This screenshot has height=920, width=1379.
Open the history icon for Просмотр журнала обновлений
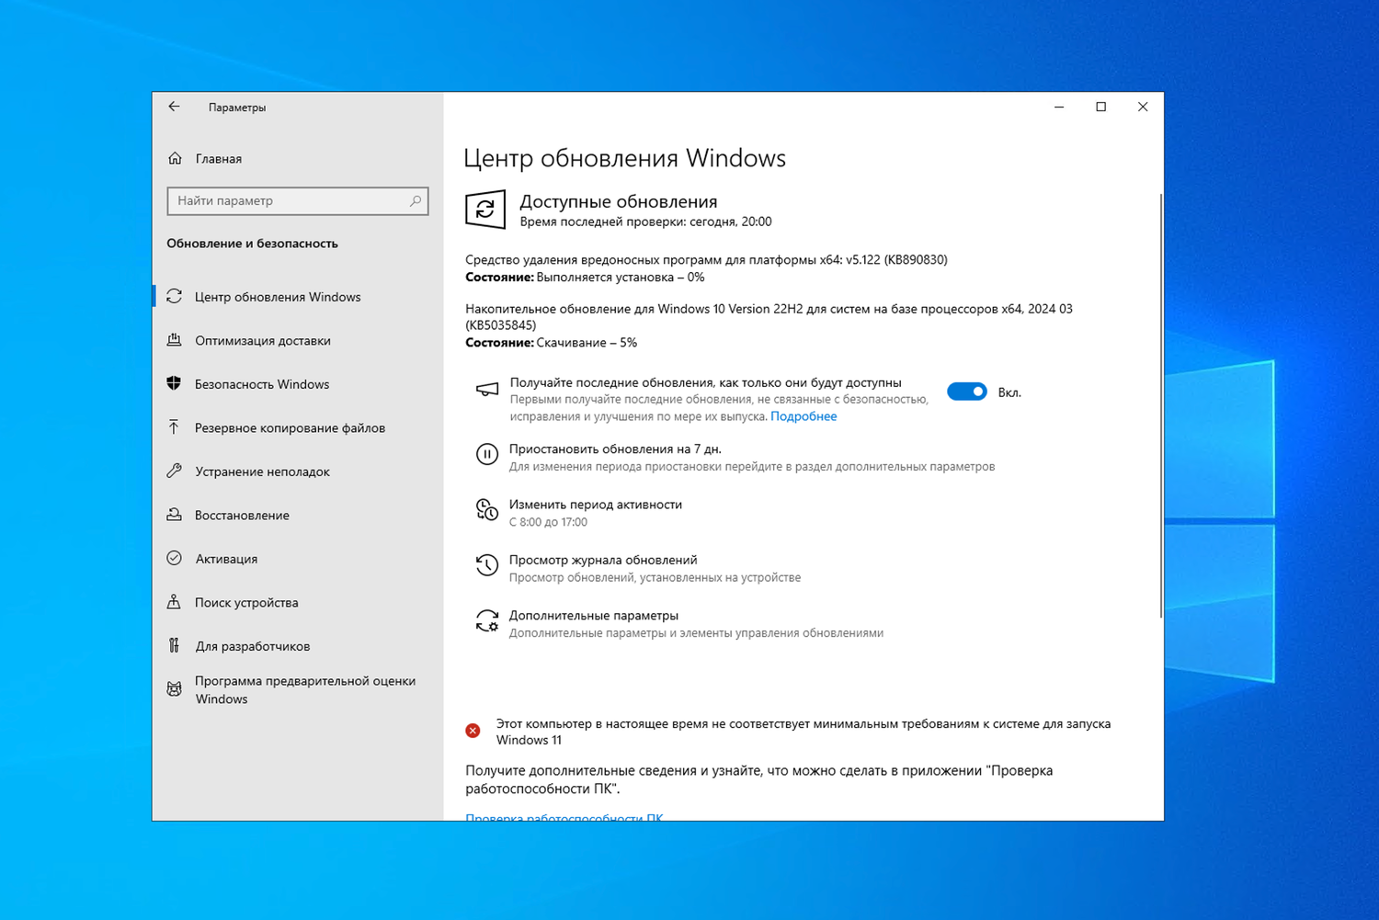click(x=487, y=564)
